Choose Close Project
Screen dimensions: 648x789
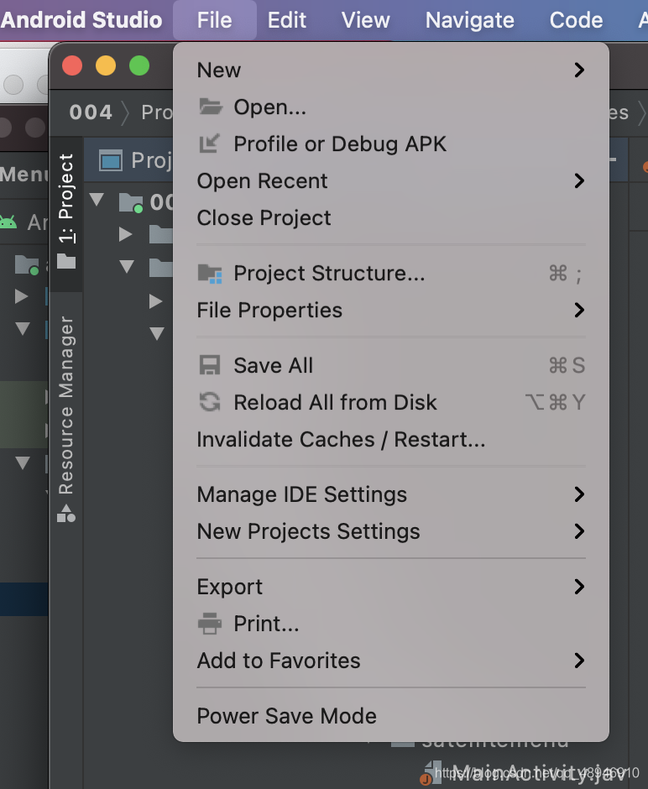point(391,218)
